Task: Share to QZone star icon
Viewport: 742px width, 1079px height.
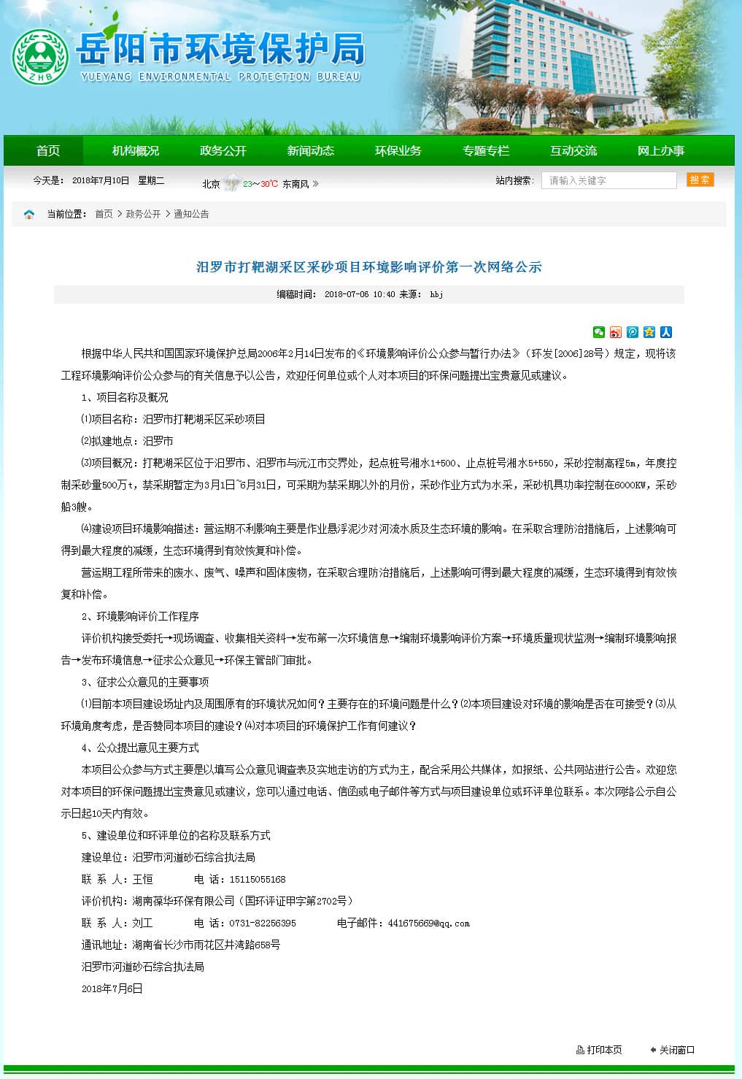Action: (x=649, y=332)
